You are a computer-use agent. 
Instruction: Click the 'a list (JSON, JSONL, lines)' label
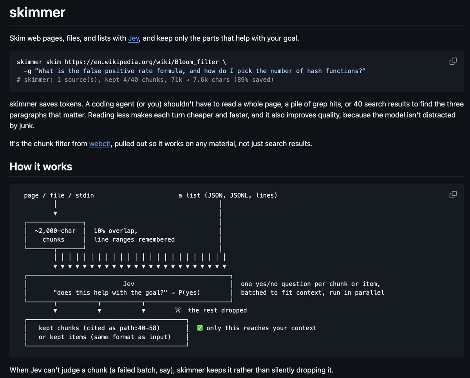[x=228, y=195]
